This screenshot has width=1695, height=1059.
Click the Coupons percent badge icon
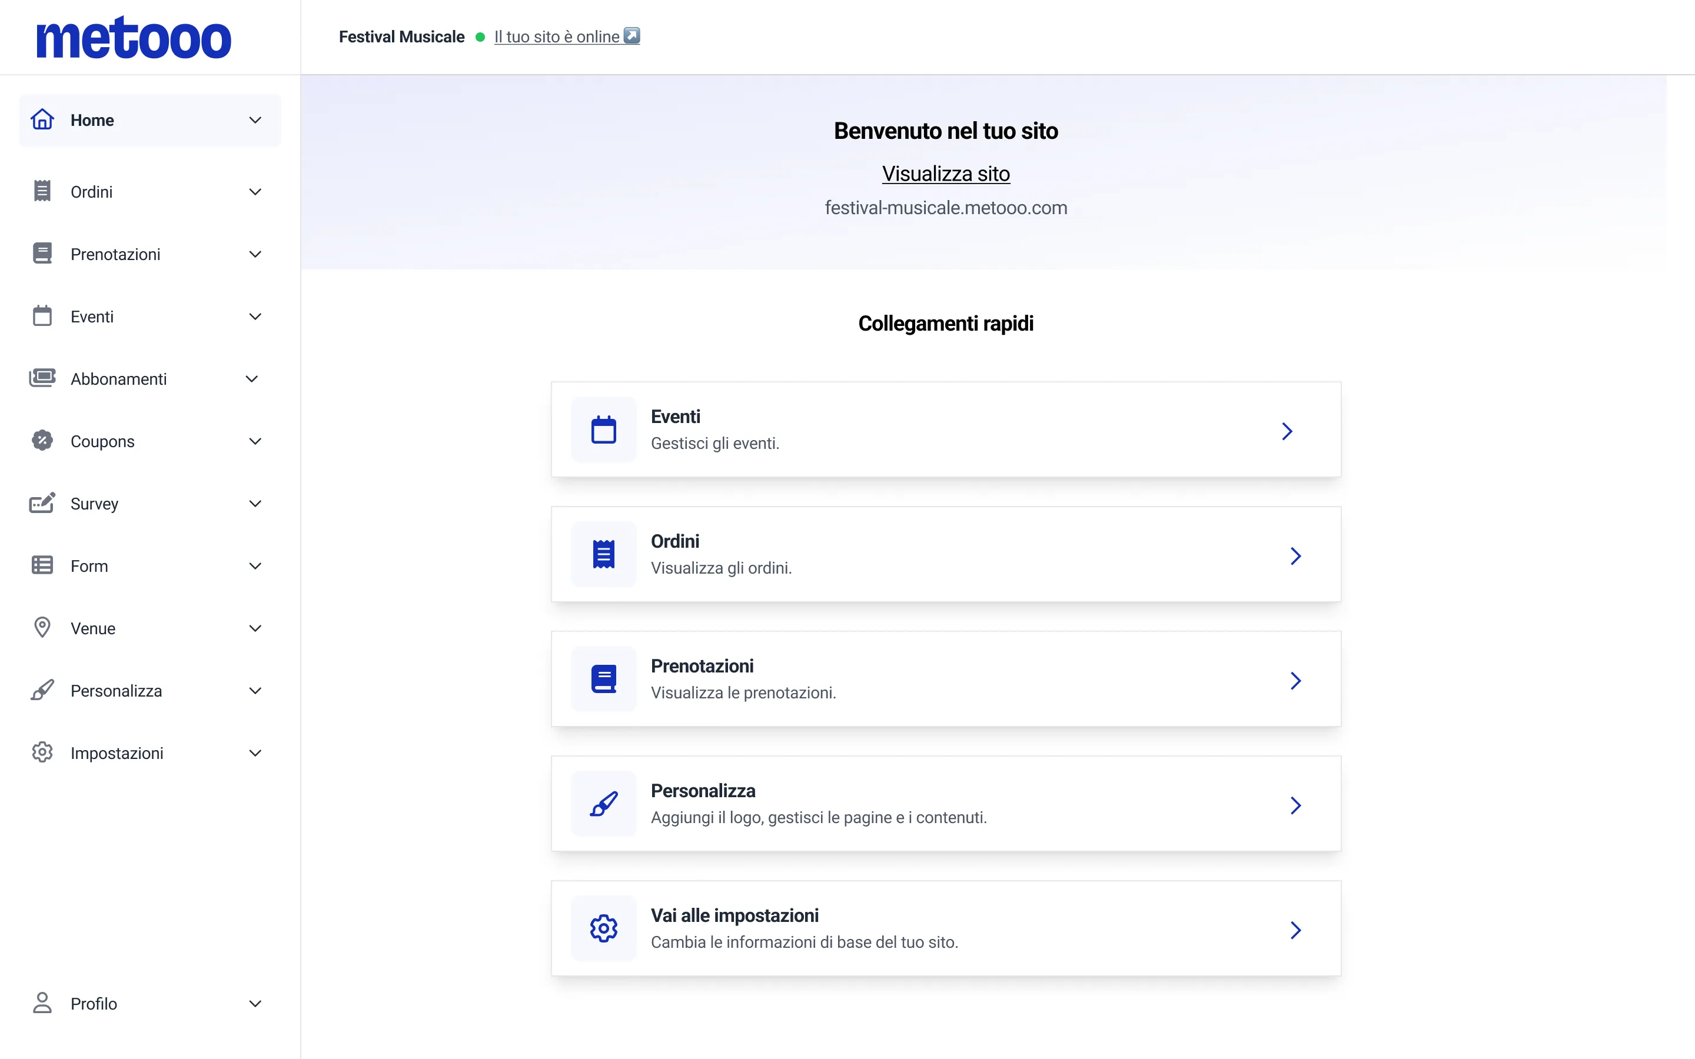(x=42, y=441)
